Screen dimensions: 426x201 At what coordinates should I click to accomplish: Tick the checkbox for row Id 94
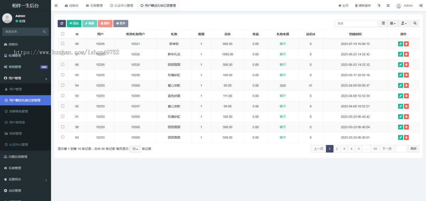63,85
